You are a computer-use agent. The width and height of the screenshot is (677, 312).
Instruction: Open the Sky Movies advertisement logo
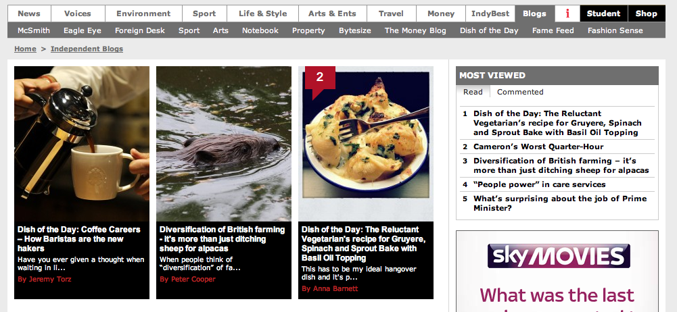[x=559, y=255]
